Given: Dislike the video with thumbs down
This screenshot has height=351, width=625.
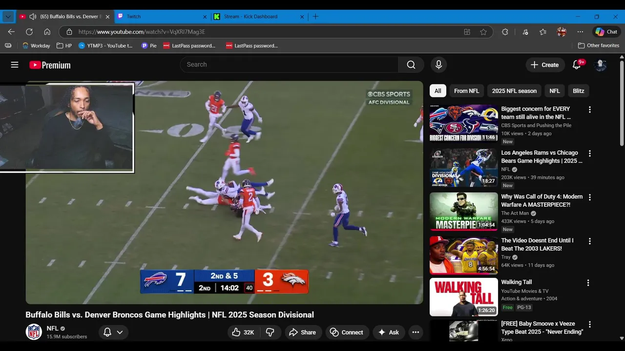Looking at the screenshot, I should coord(270,332).
